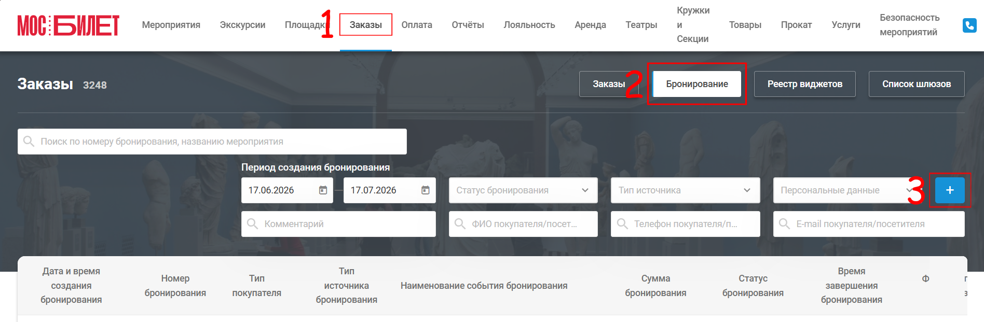Click the blue plus add booking button
Screen dimensions: 984x322
950,190
